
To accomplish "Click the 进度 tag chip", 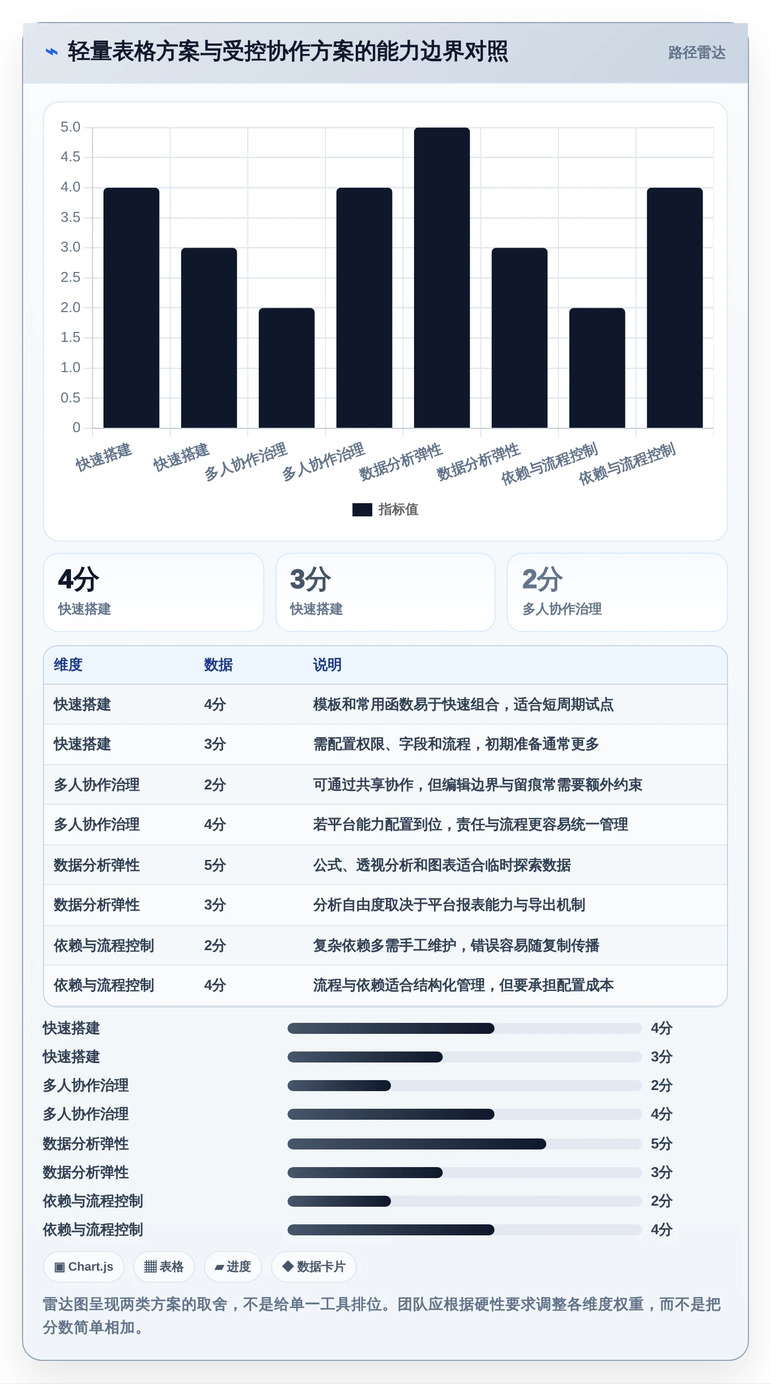I will coord(233,1267).
